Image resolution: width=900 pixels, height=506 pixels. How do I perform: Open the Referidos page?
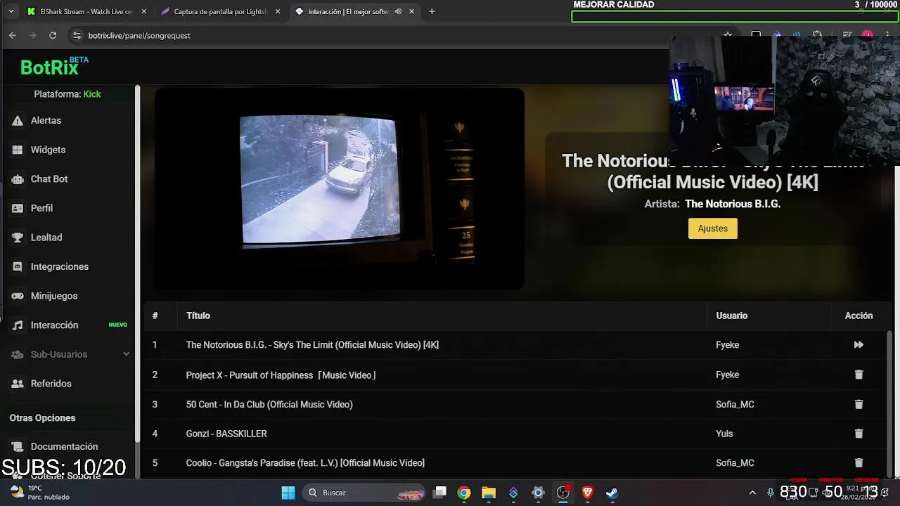pos(51,384)
